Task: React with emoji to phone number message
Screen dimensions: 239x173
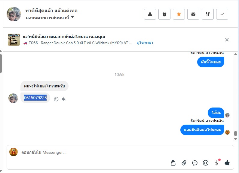Action: tap(56, 99)
